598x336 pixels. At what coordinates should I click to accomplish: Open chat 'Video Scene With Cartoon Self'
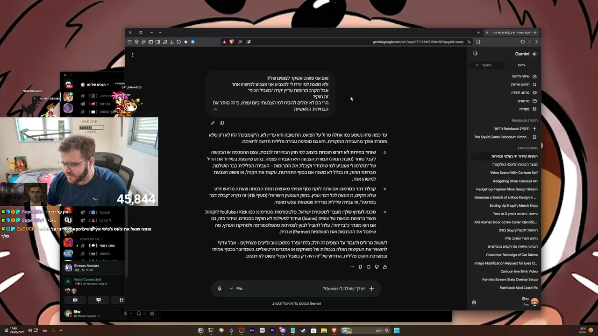pyautogui.click(x=514, y=173)
